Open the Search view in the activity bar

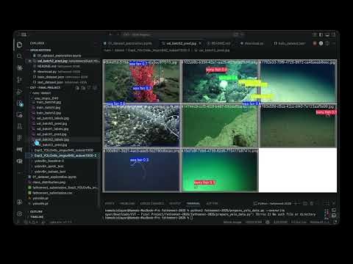pyautogui.click(x=20, y=56)
